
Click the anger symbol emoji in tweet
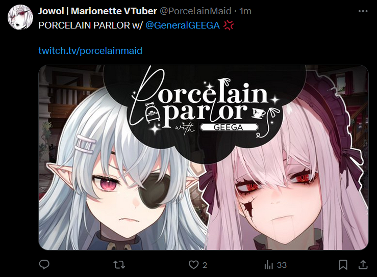[x=229, y=25]
